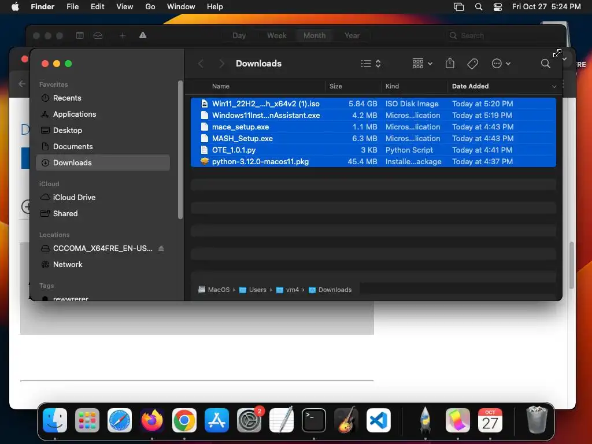Viewport: 592px width, 444px height.
Task: Click vm4 in the path bar
Action: click(x=287, y=290)
